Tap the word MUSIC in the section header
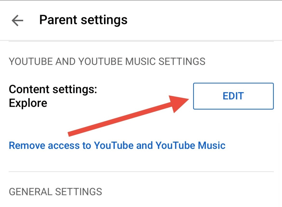282x207 pixels. point(140,61)
